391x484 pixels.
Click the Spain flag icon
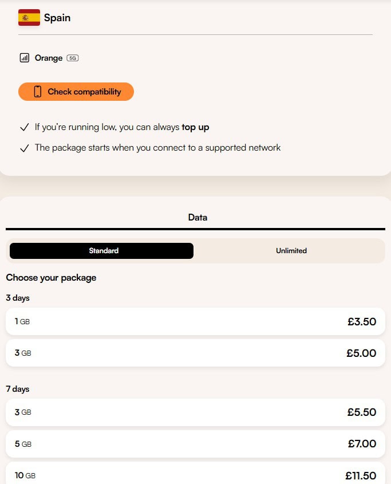pyautogui.click(x=29, y=17)
